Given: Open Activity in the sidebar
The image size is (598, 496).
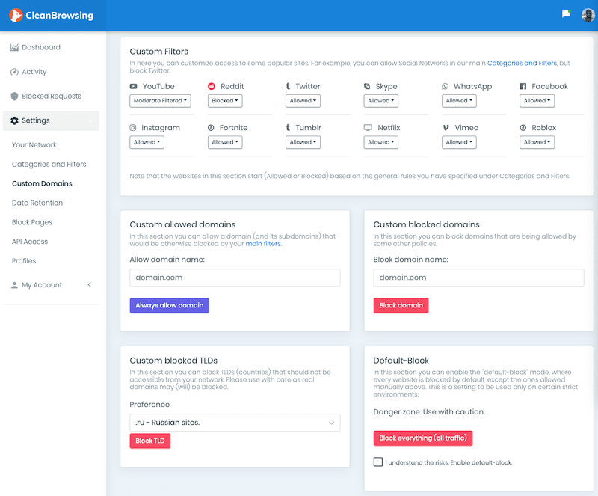Looking at the screenshot, I should pos(34,72).
